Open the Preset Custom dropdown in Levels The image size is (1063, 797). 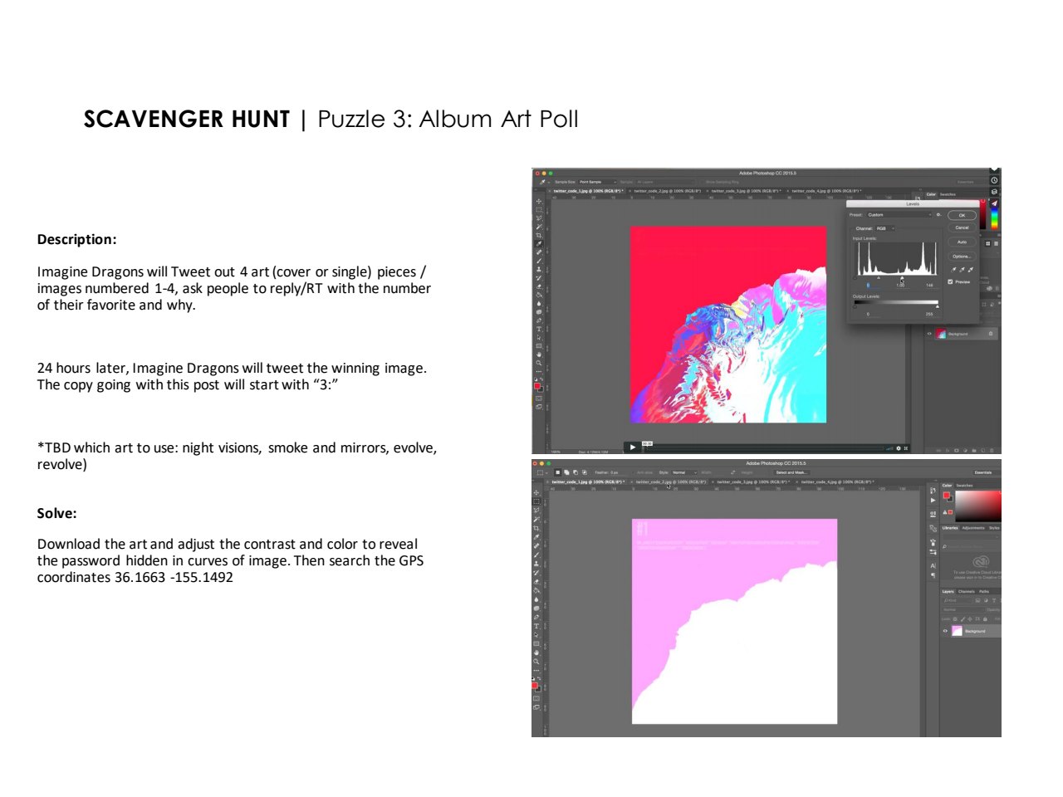pyautogui.click(x=899, y=215)
